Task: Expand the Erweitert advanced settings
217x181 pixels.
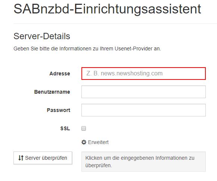Action: tap(95, 142)
